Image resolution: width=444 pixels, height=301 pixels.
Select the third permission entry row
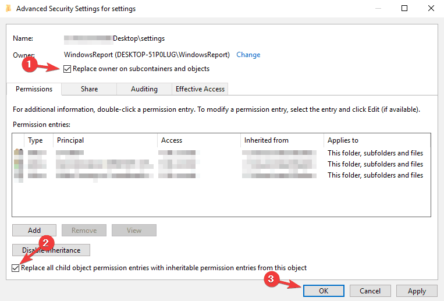221,175
